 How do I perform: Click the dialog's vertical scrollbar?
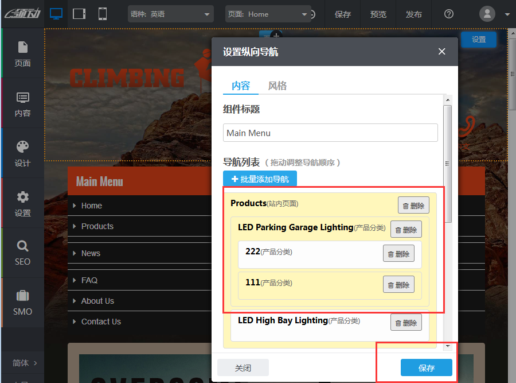(x=448, y=164)
